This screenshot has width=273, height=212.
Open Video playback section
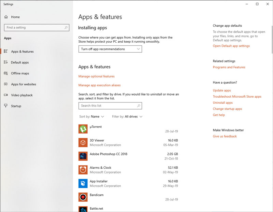(x=22, y=95)
